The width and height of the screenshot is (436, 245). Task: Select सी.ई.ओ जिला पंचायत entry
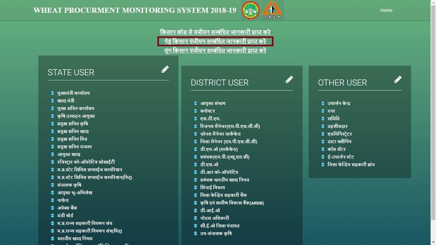pyautogui.click(x=220, y=226)
